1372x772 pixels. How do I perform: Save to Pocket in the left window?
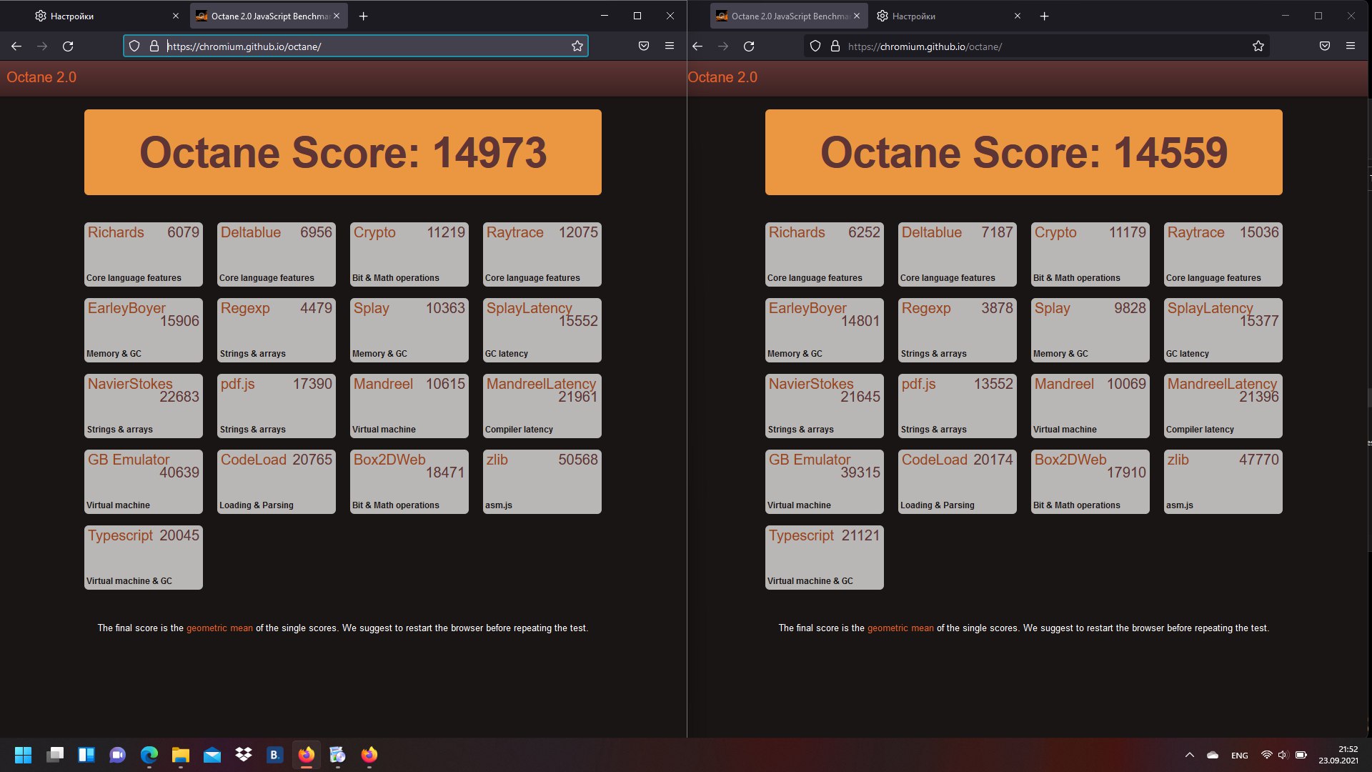pyautogui.click(x=644, y=46)
